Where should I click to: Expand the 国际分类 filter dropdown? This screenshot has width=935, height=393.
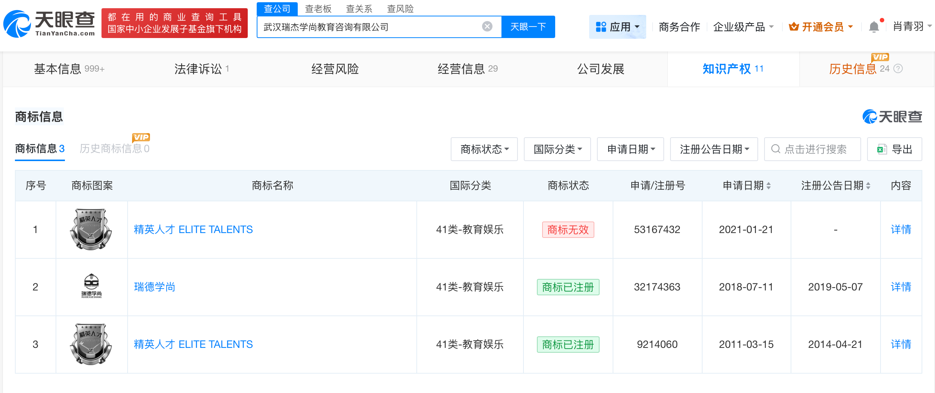557,149
